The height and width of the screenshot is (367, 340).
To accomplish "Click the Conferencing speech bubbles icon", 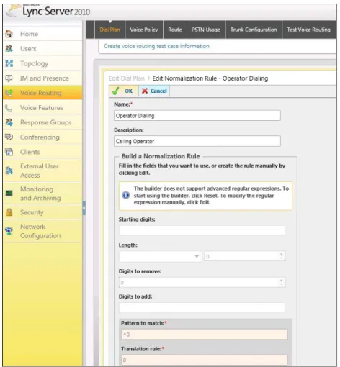I will tap(9, 137).
